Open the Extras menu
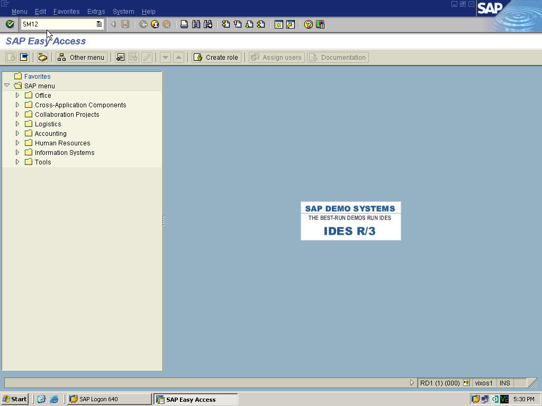The height and width of the screenshot is (406, 542). coord(96,11)
